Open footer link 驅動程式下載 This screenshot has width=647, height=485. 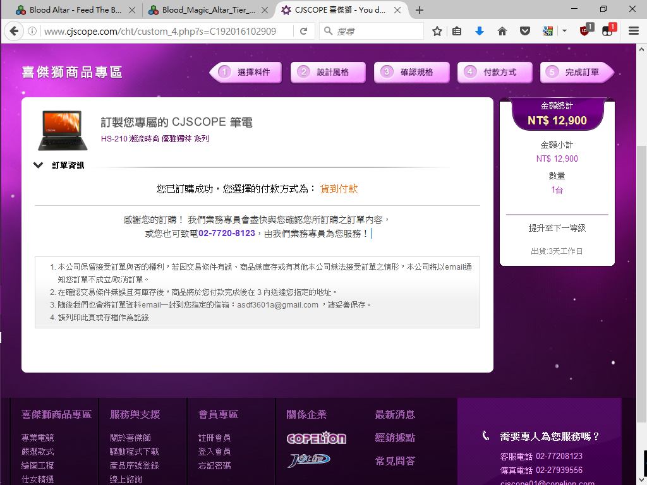(134, 452)
